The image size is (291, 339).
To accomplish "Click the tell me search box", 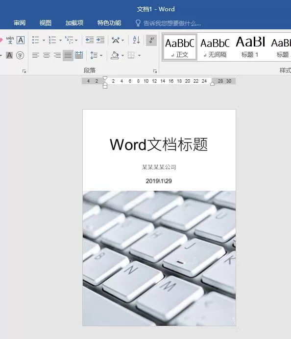I will (168, 23).
